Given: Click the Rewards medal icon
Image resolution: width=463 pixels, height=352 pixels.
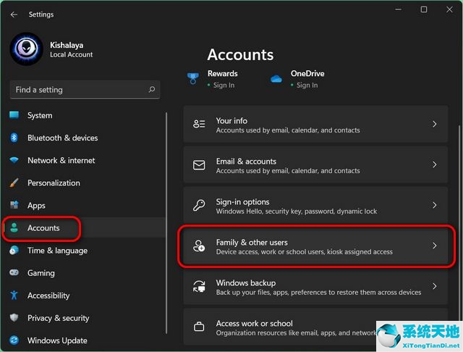Looking at the screenshot, I should point(193,79).
